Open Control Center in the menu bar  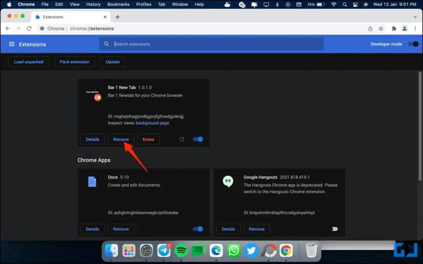(x=355, y=4)
